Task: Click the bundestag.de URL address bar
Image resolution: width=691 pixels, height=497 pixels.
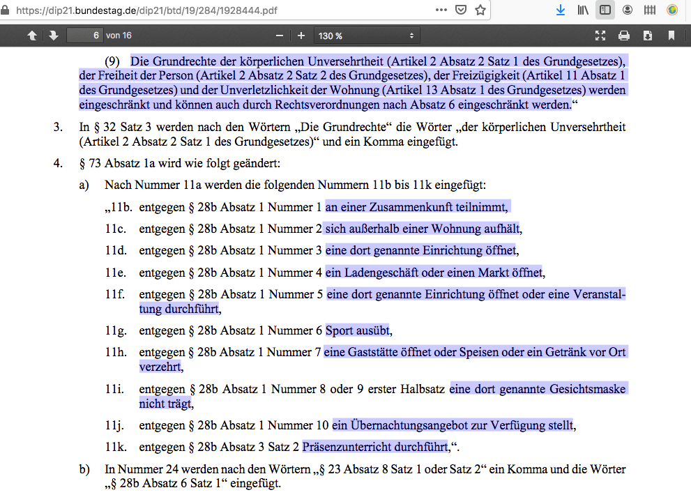Action: coord(209,10)
